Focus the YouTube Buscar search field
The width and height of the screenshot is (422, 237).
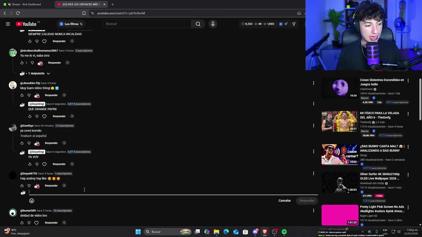pos(147,24)
